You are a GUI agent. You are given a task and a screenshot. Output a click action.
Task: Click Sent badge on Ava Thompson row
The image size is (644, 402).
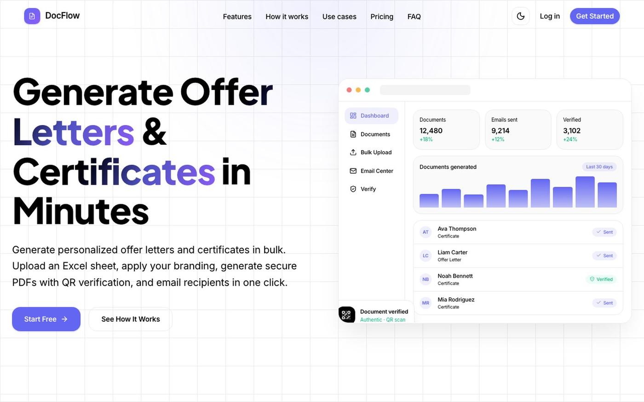(x=604, y=232)
